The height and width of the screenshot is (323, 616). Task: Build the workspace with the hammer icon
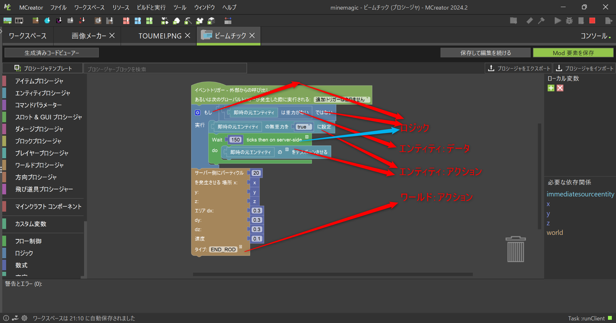[x=541, y=21]
